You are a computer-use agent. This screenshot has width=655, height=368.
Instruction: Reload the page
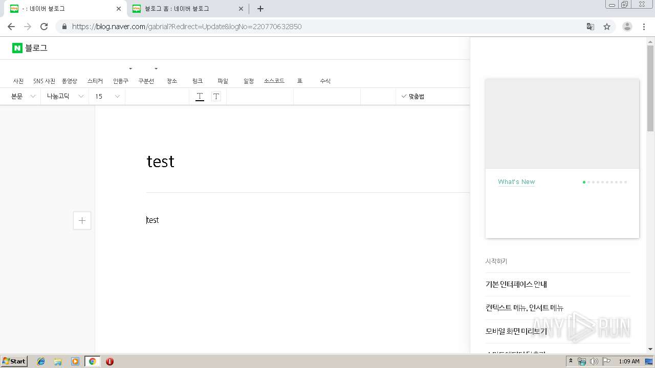[x=44, y=27]
